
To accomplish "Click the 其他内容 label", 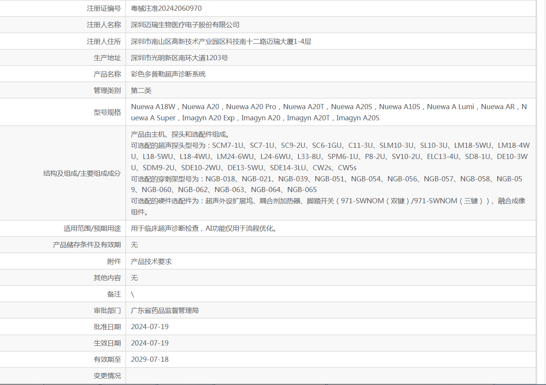I will point(107,278).
